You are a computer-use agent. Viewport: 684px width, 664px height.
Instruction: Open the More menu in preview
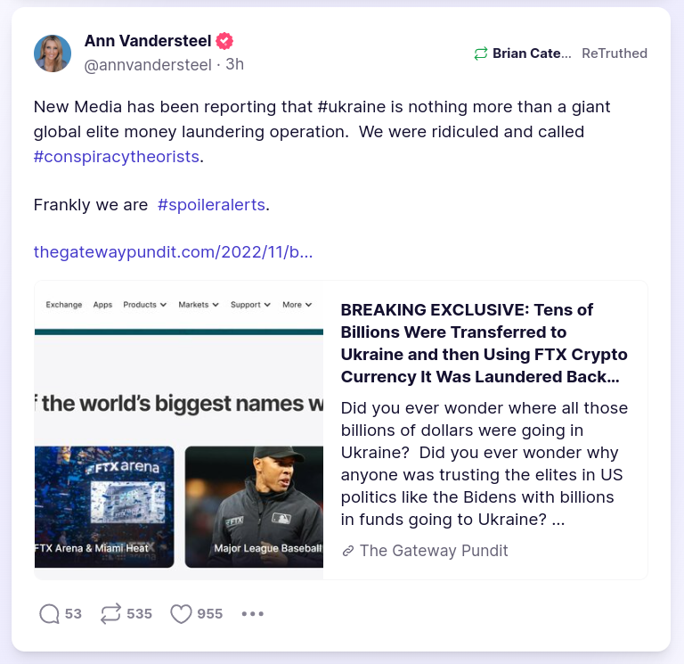coord(297,305)
